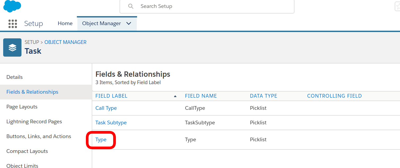This screenshot has height=168, width=400.
Task: Click the Field Label sort arrow
Action: coord(175,96)
